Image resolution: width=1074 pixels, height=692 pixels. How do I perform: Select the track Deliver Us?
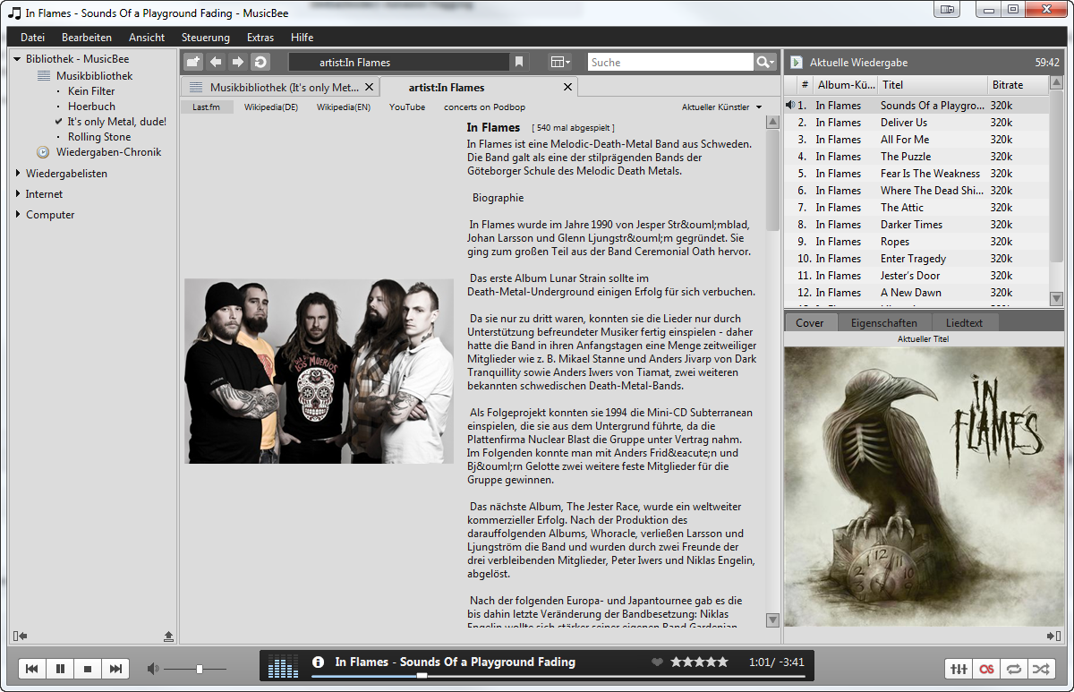point(915,123)
